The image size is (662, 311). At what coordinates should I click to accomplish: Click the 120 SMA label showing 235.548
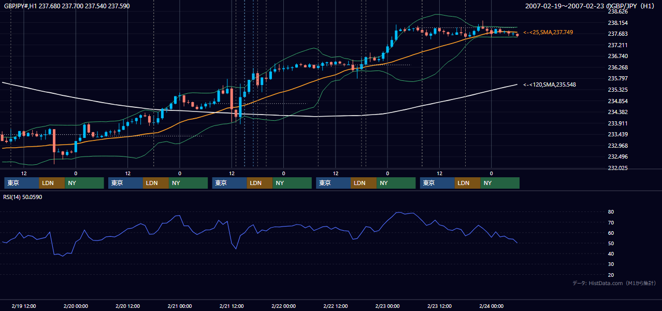click(x=550, y=84)
